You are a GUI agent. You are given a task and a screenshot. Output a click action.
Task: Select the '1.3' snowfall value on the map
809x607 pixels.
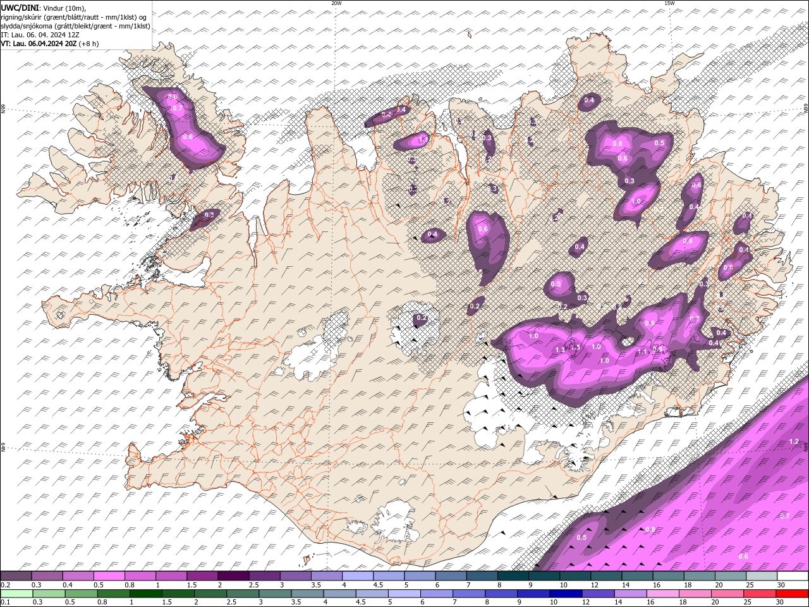coord(560,350)
